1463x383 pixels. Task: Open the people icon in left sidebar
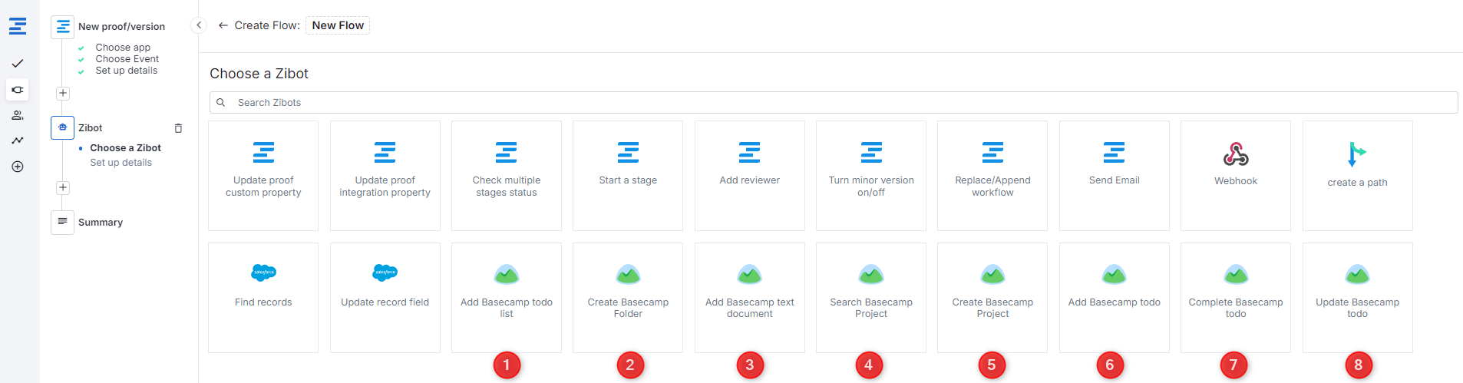18,115
